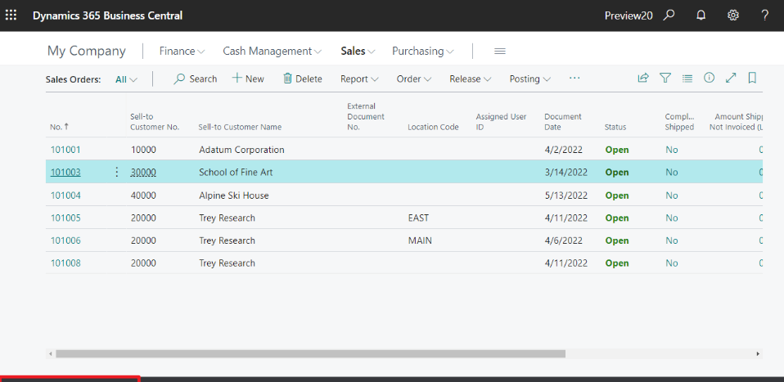This screenshot has height=382, width=784.
Task: Expand the Purchasing menu
Action: [423, 51]
